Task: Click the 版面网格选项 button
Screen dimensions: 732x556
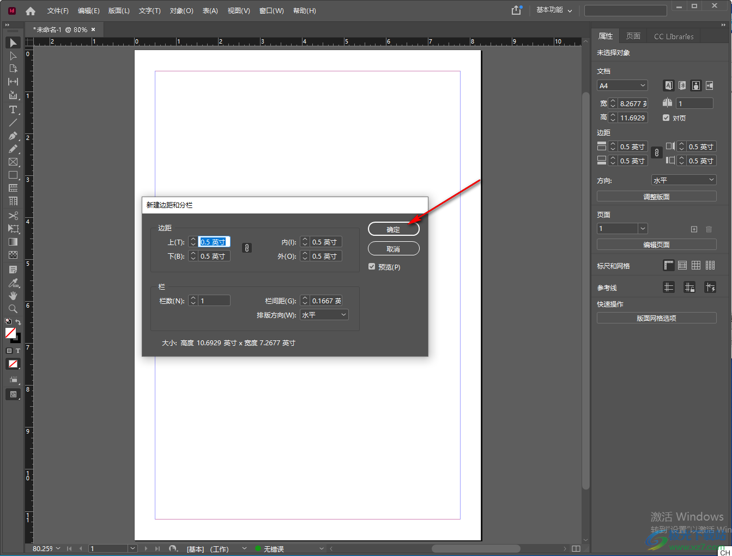Action: [x=657, y=318]
